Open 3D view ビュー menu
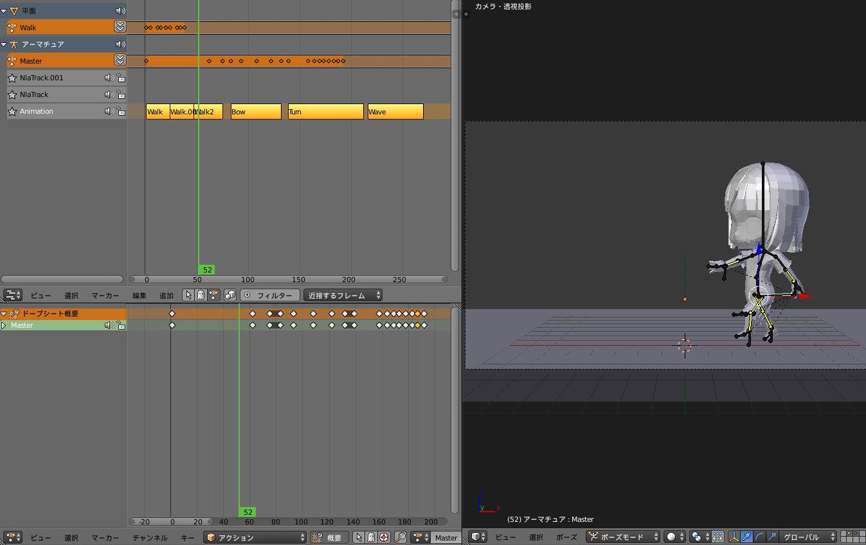 point(505,537)
